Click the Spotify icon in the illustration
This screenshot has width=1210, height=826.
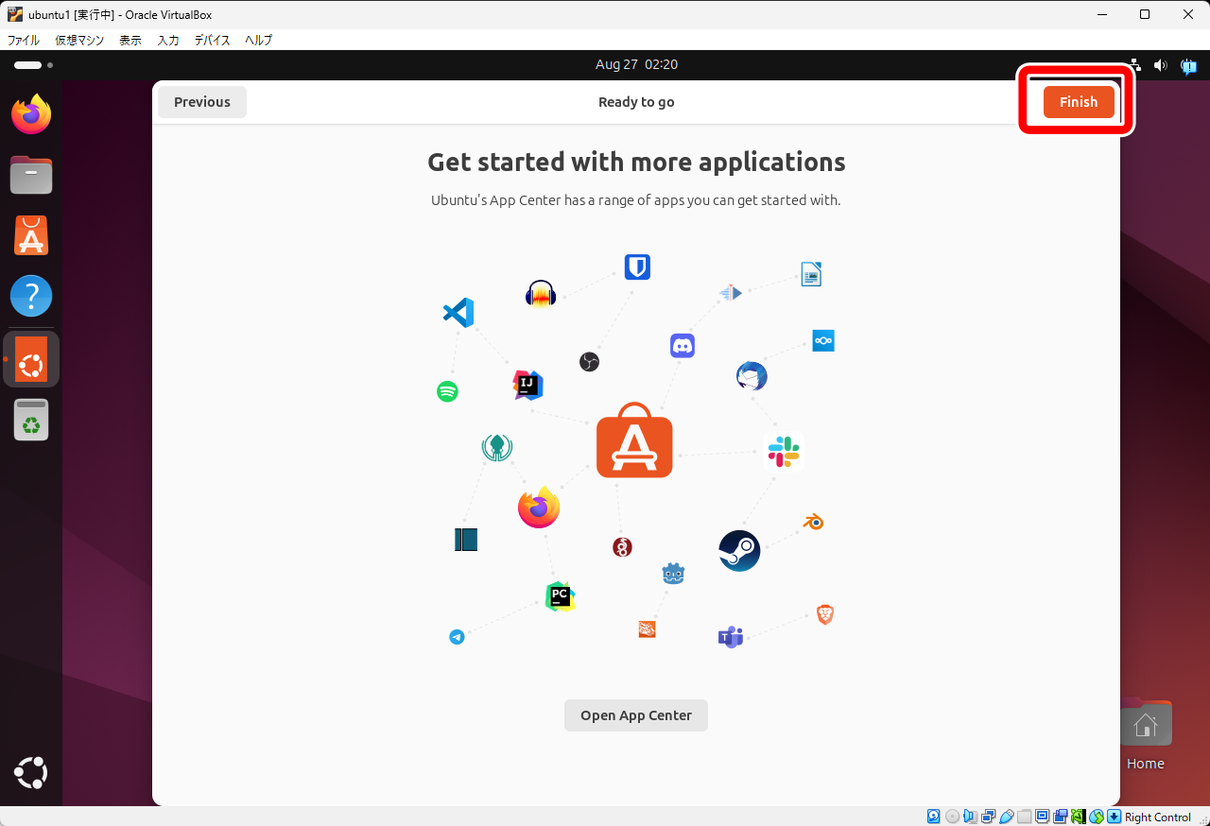coord(447,391)
